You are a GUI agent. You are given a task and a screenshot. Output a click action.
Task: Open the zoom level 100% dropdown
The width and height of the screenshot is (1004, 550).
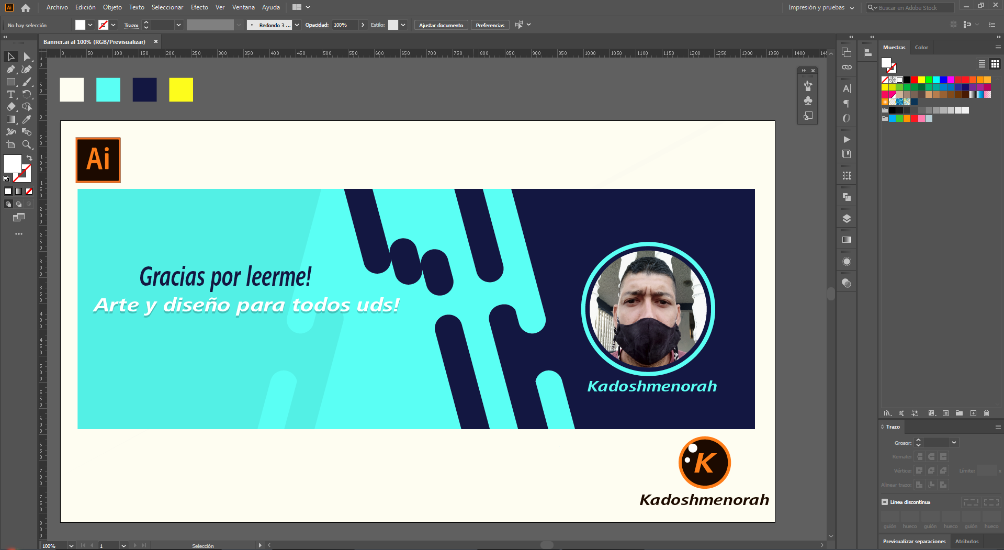[71, 546]
